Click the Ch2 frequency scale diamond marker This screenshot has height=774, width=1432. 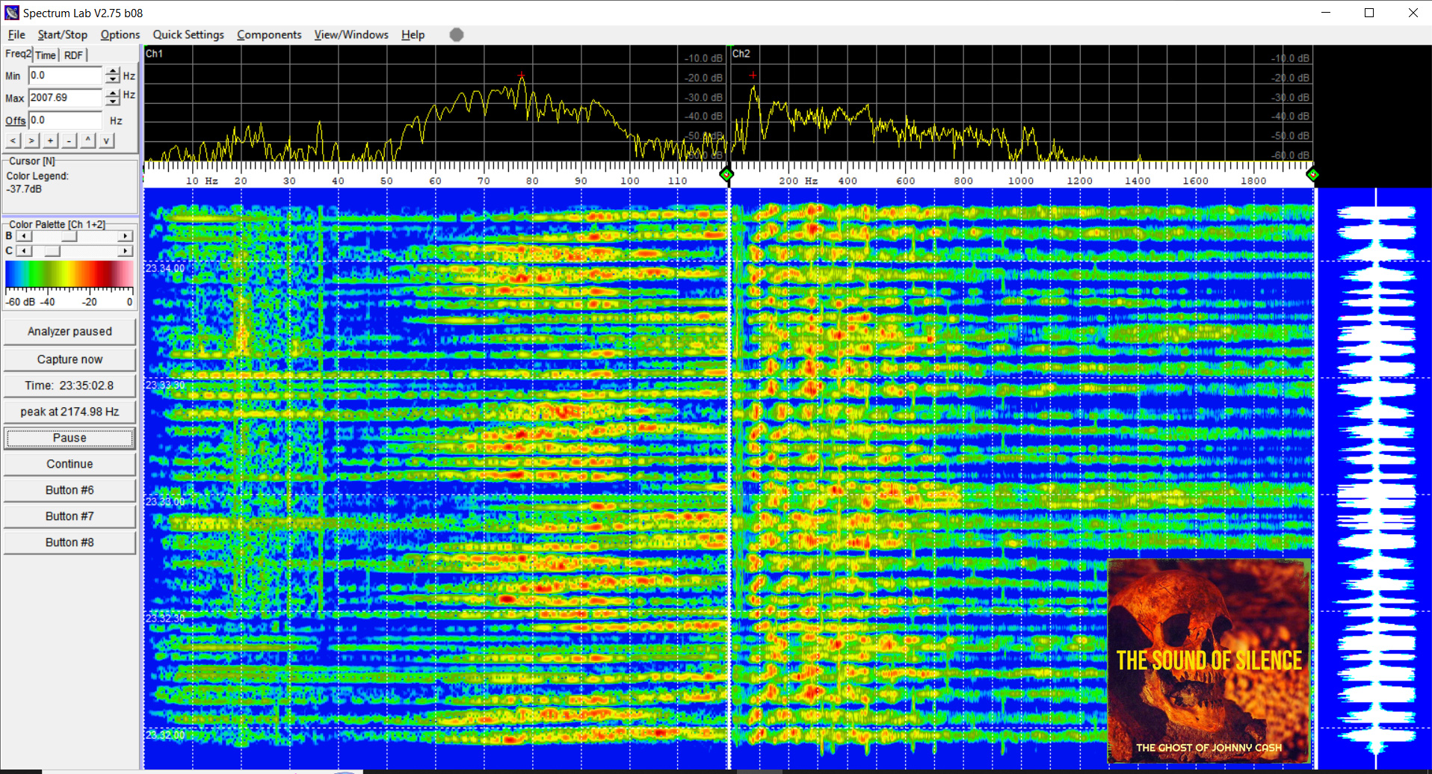pyautogui.click(x=1312, y=175)
